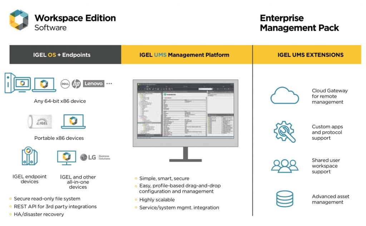The image size is (366, 226).
Task: Click the Cloud Gateway cloud icon
Action: [285, 95]
